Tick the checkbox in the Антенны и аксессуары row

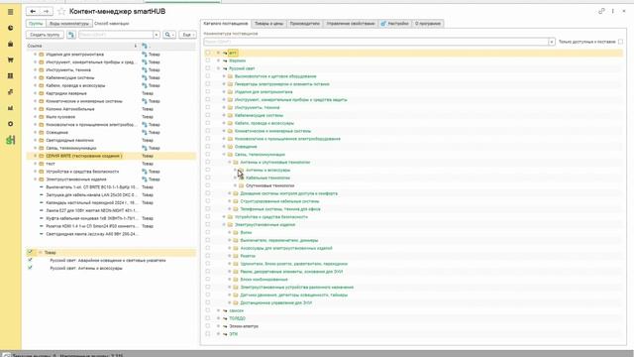[x=208, y=170]
